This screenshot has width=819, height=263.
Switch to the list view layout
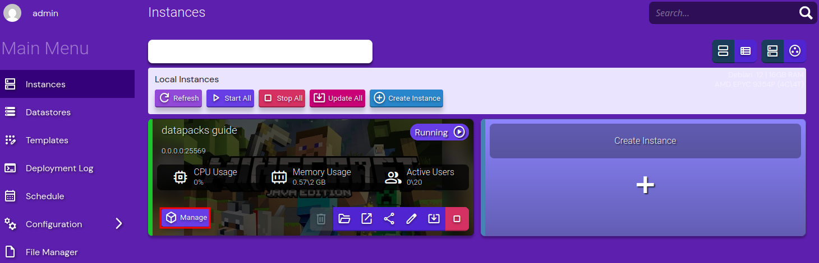tap(746, 51)
